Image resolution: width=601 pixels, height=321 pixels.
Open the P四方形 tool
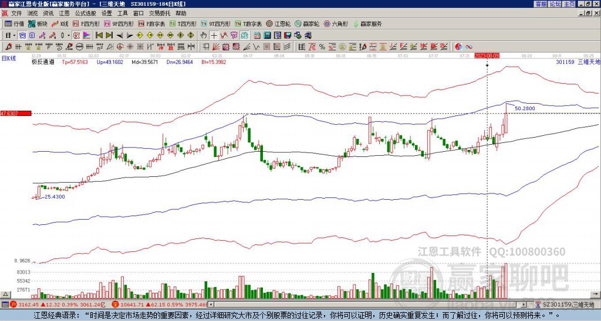pos(86,23)
